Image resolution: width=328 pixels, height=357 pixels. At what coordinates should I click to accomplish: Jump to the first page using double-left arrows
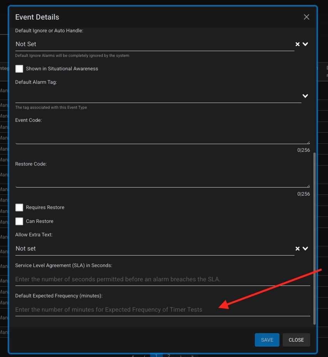pyautogui.click(x=133, y=356)
